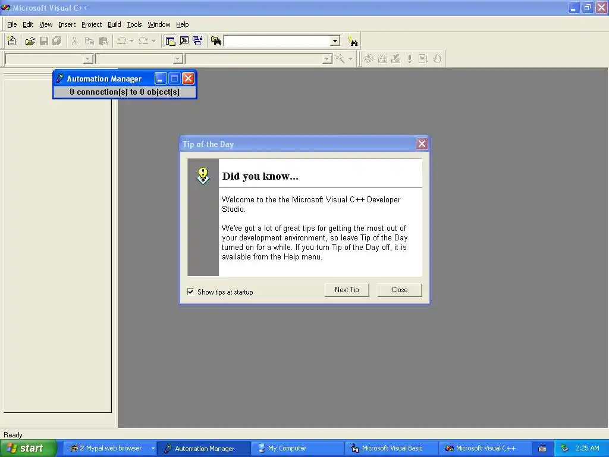Click the Compile icon in build toolbar
This screenshot has height=457, width=609.
369,59
